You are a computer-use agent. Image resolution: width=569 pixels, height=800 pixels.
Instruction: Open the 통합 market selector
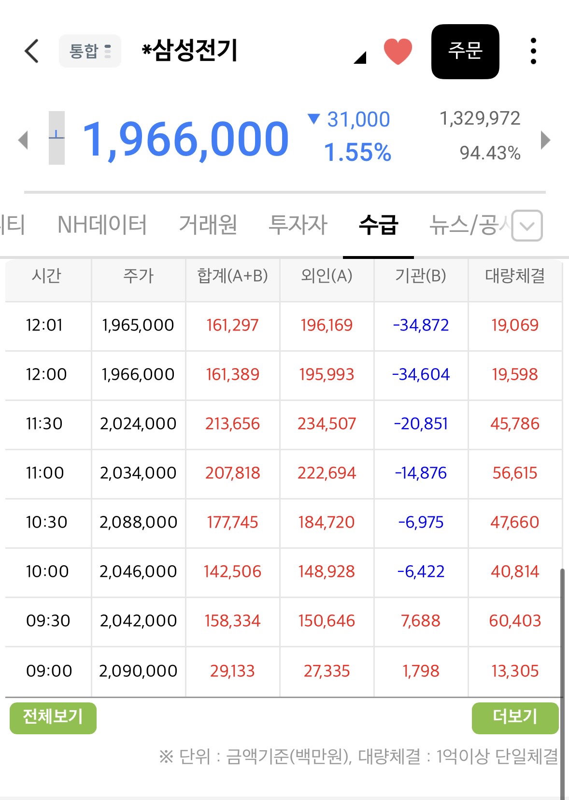pyautogui.click(x=90, y=51)
